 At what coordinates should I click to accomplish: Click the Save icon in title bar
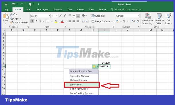[6, 4]
